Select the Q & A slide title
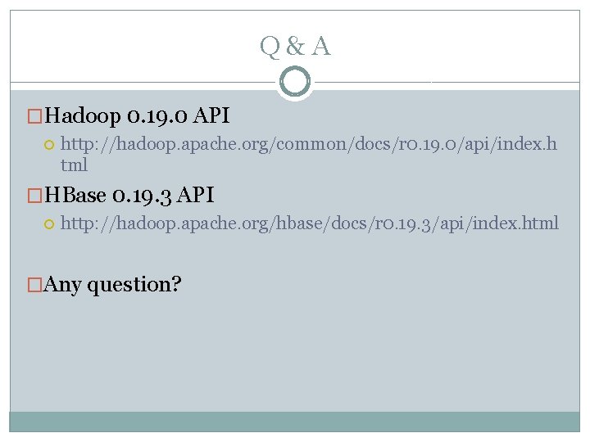The image size is (590, 442). (x=295, y=47)
